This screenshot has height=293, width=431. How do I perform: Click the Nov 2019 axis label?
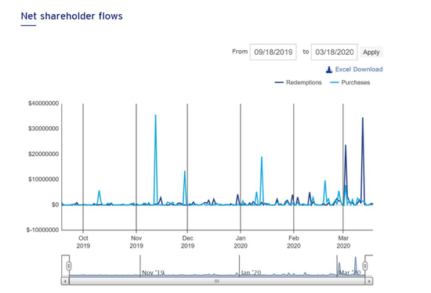coord(136,242)
